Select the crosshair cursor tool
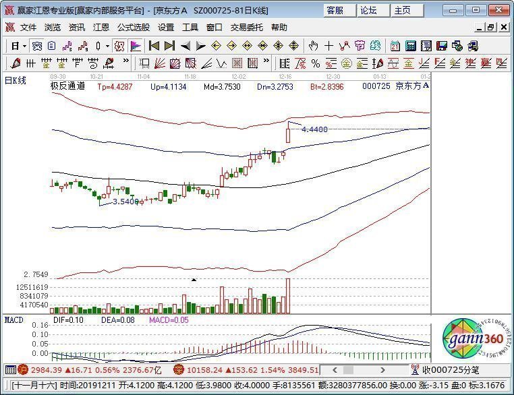Image resolution: width=514 pixels, height=395 pixels. (x=329, y=46)
